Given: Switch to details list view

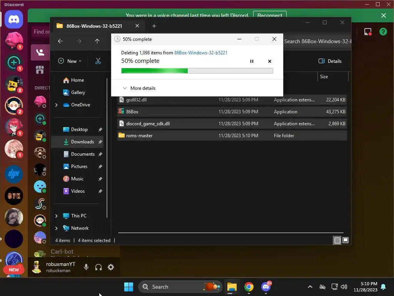Looking at the screenshot, I should [337, 240].
